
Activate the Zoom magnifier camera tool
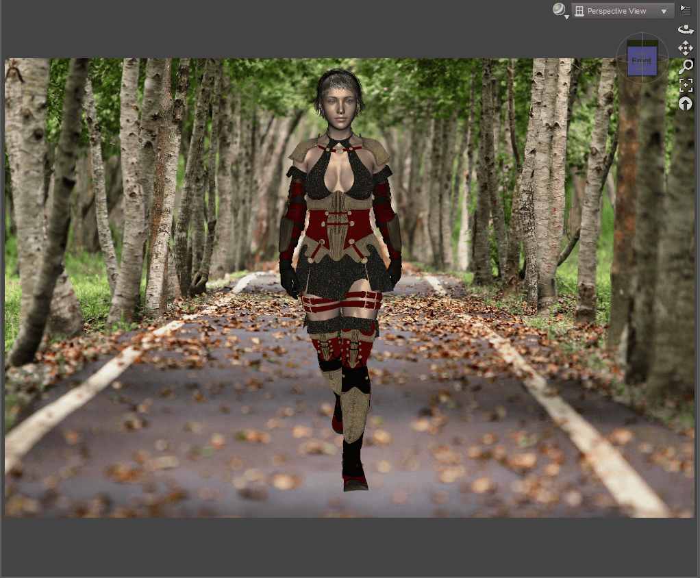(687, 65)
